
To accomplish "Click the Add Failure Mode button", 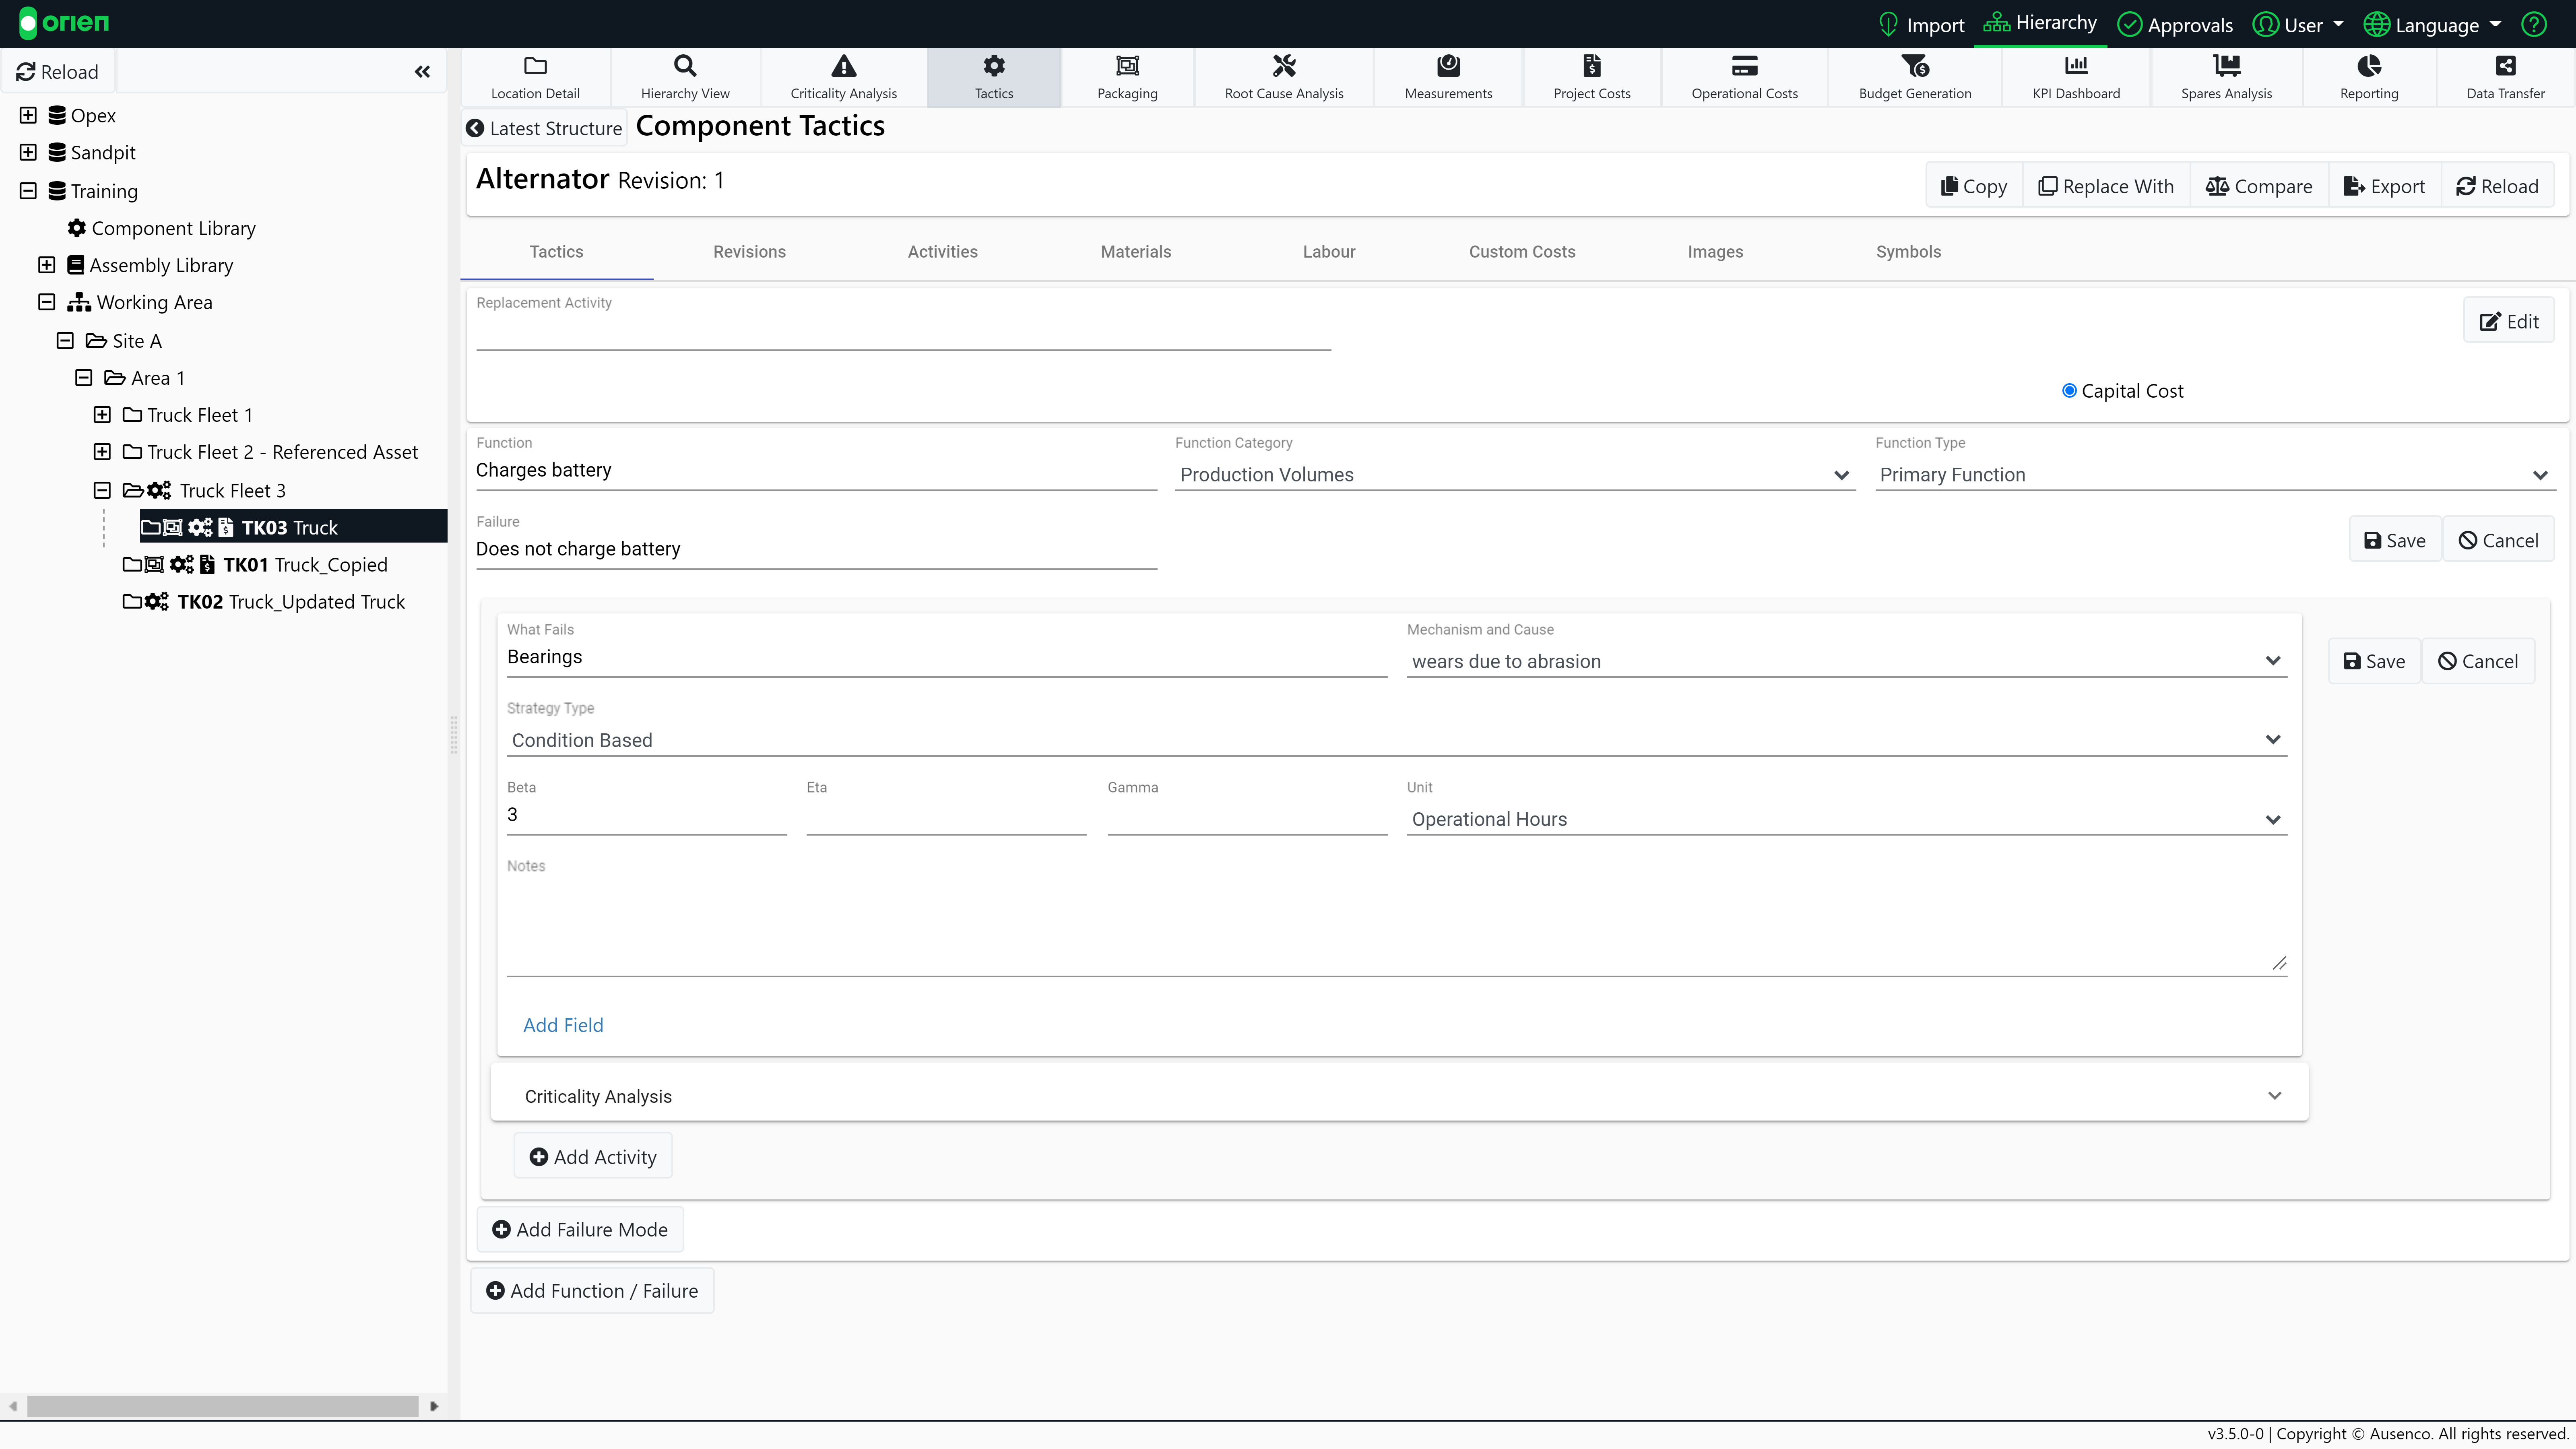I will coord(580,1229).
